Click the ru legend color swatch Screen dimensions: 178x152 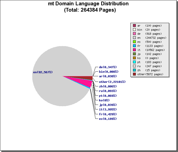pyautogui.click(x=134, y=66)
